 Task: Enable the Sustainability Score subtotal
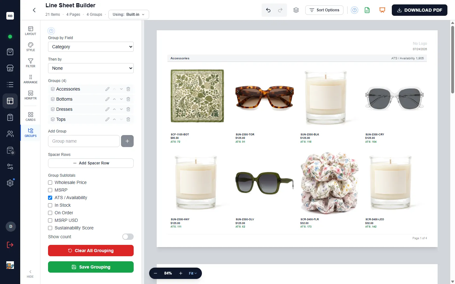(x=50, y=228)
